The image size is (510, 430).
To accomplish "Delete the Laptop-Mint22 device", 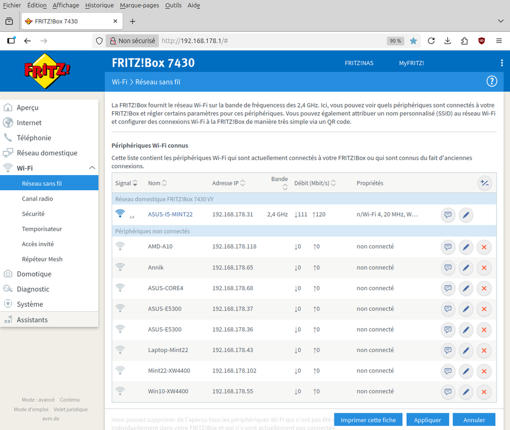I will pyautogui.click(x=484, y=350).
